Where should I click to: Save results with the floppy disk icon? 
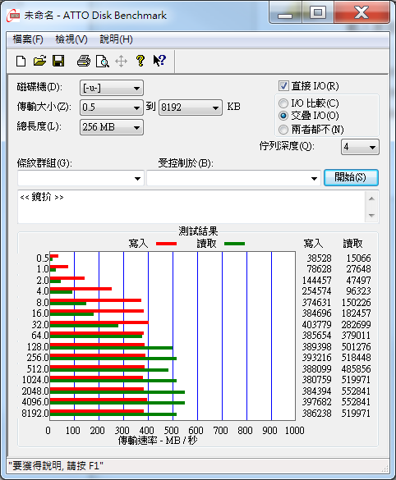coord(58,61)
